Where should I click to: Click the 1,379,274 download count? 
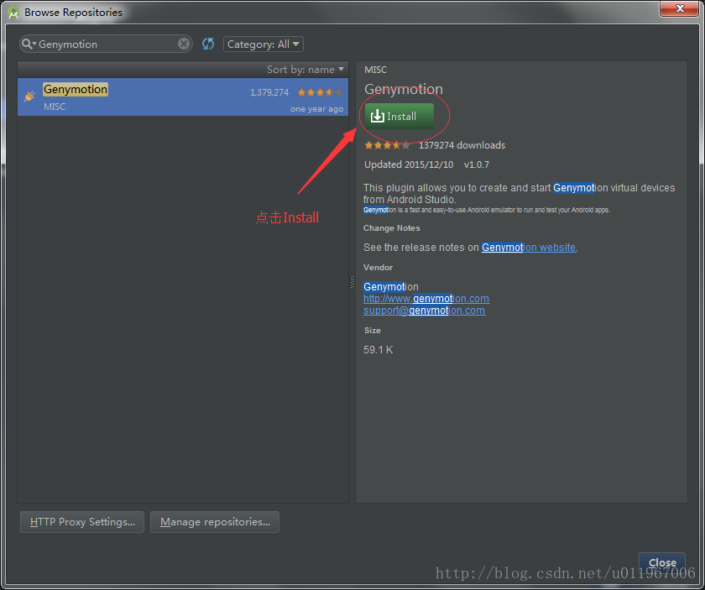(269, 92)
